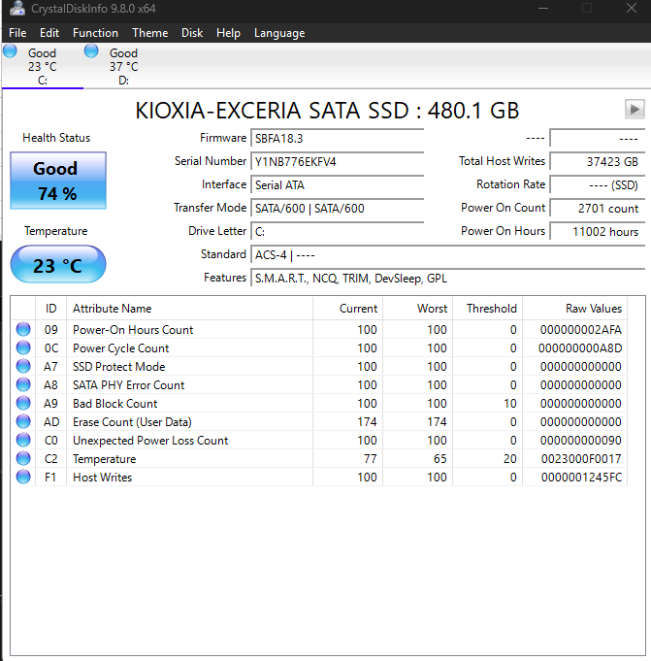Click the Interface field Serial ATA
The height and width of the screenshot is (661, 651).
(x=337, y=184)
